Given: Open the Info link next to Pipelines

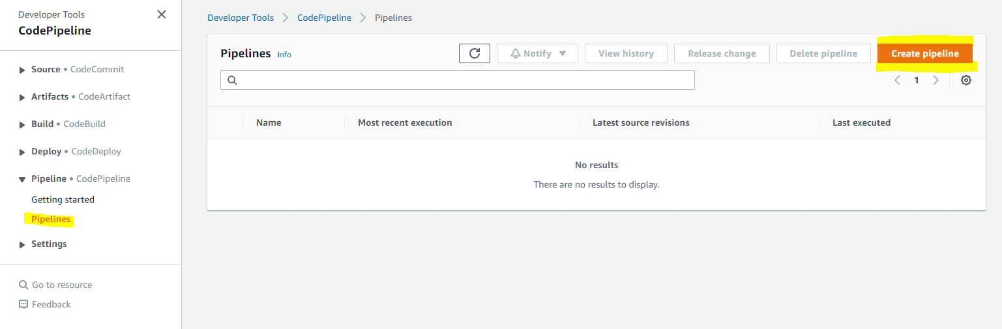Looking at the screenshot, I should 284,55.
